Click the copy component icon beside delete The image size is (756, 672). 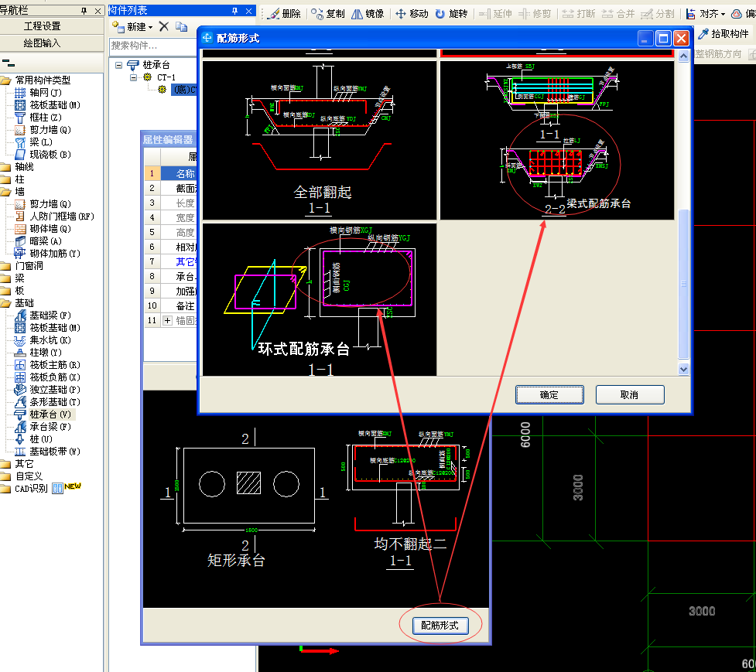click(x=181, y=26)
